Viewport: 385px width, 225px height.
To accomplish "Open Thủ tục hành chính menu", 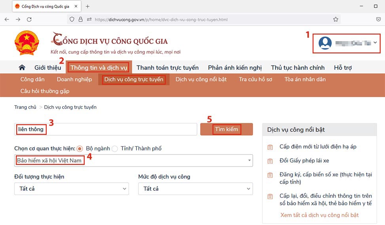I will point(298,68).
